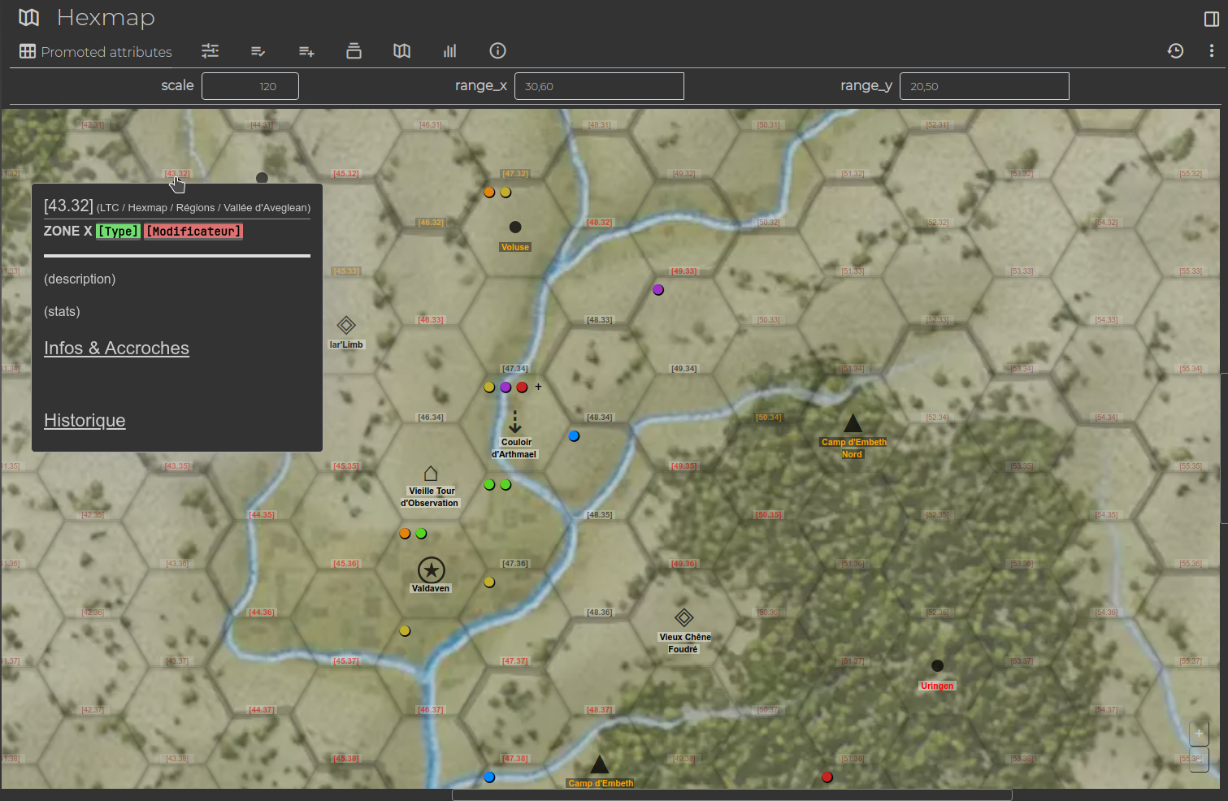This screenshot has height=801, width=1228.
Task: Select the Promoted attributes tab
Action: 96,51
